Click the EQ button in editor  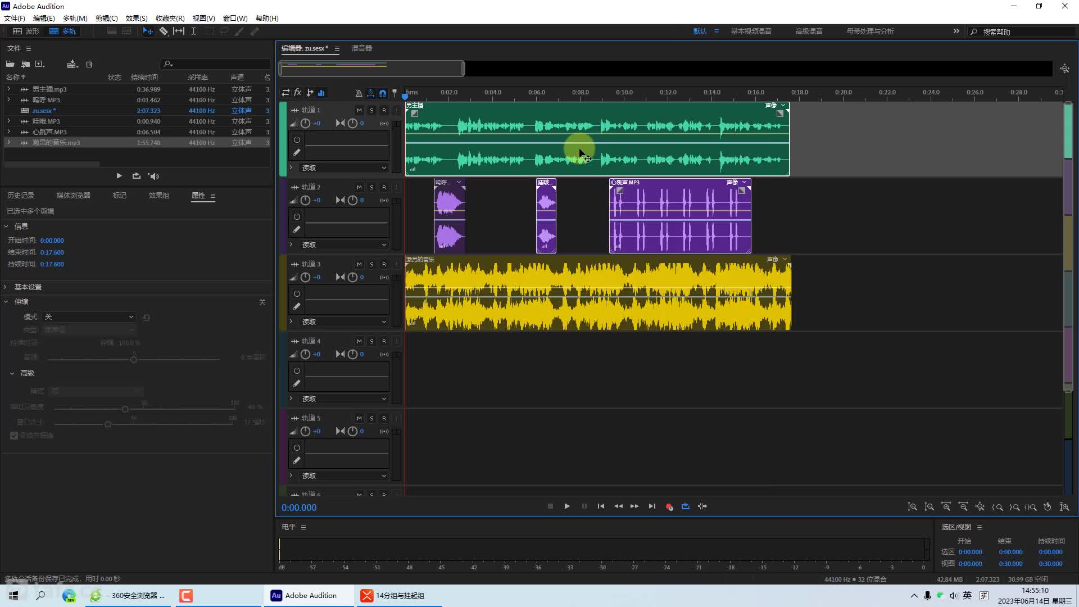pyautogui.click(x=321, y=93)
